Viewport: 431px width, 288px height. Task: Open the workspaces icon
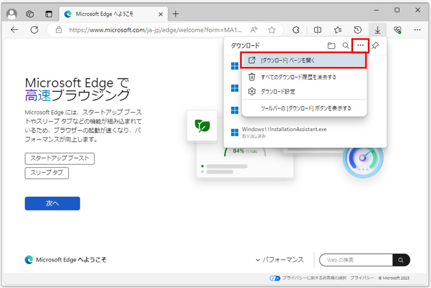click(30, 14)
